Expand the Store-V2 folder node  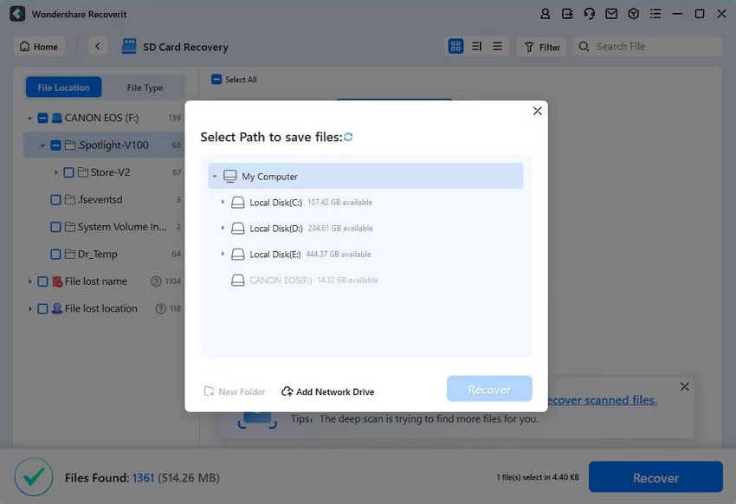click(x=56, y=172)
